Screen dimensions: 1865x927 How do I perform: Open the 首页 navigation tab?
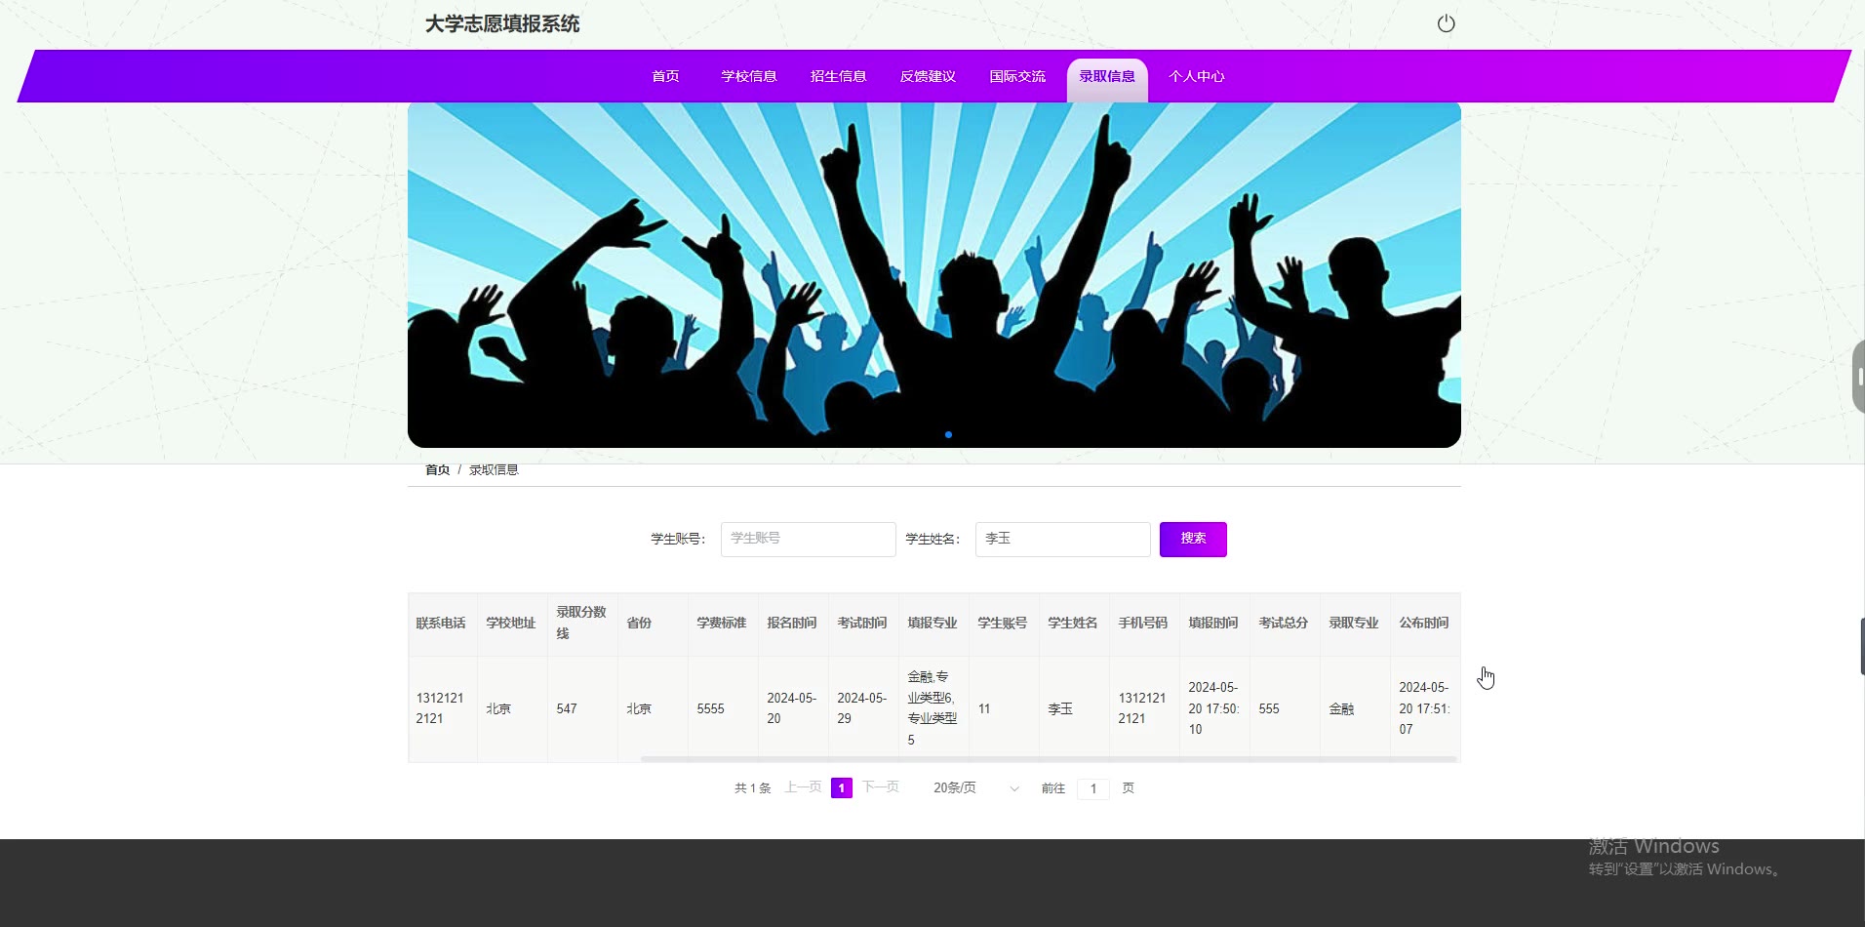(665, 76)
